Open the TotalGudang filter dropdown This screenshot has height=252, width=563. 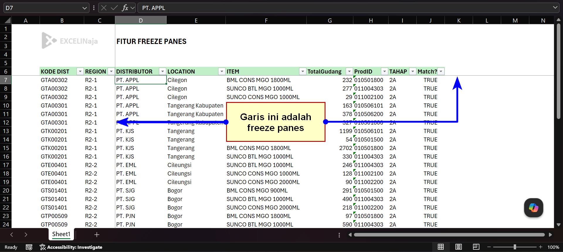click(x=349, y=71)
